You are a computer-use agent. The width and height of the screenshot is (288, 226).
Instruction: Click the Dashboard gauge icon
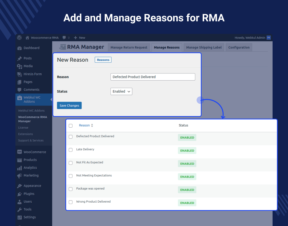coord(20,48)
